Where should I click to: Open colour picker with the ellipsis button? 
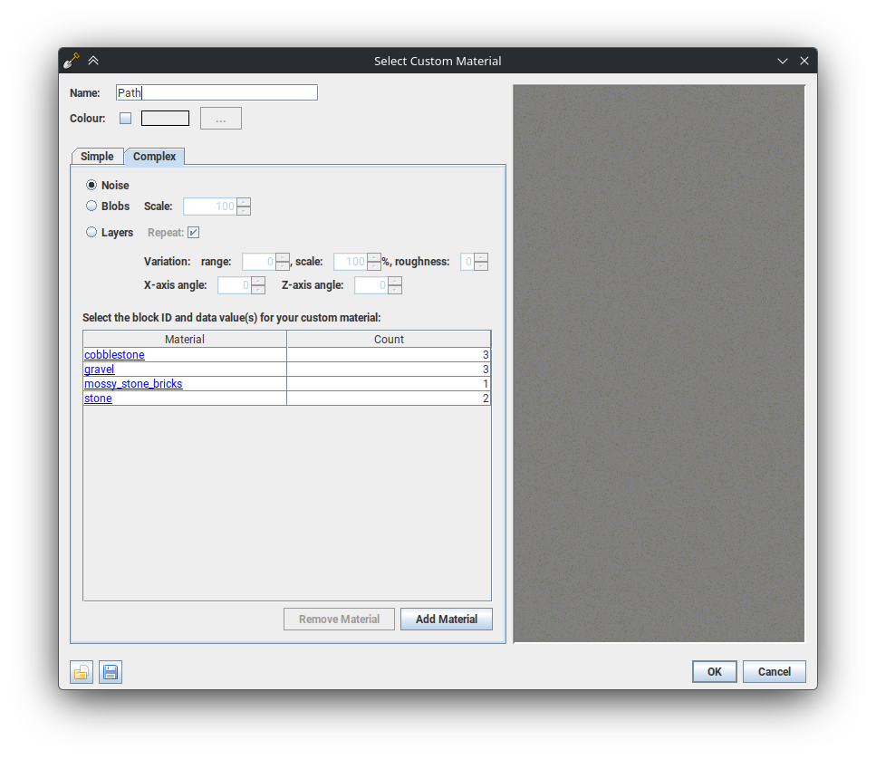coord(221,119)
